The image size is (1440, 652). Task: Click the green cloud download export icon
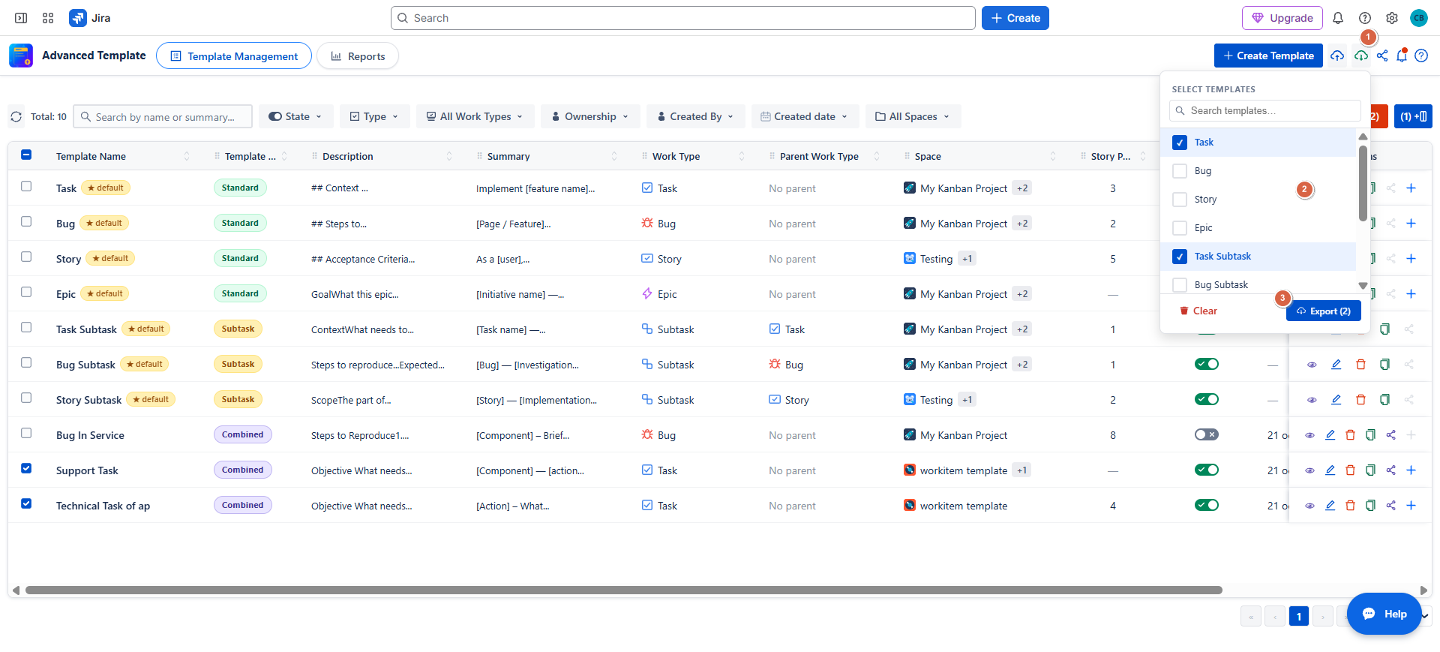[x=1361, y=56]
